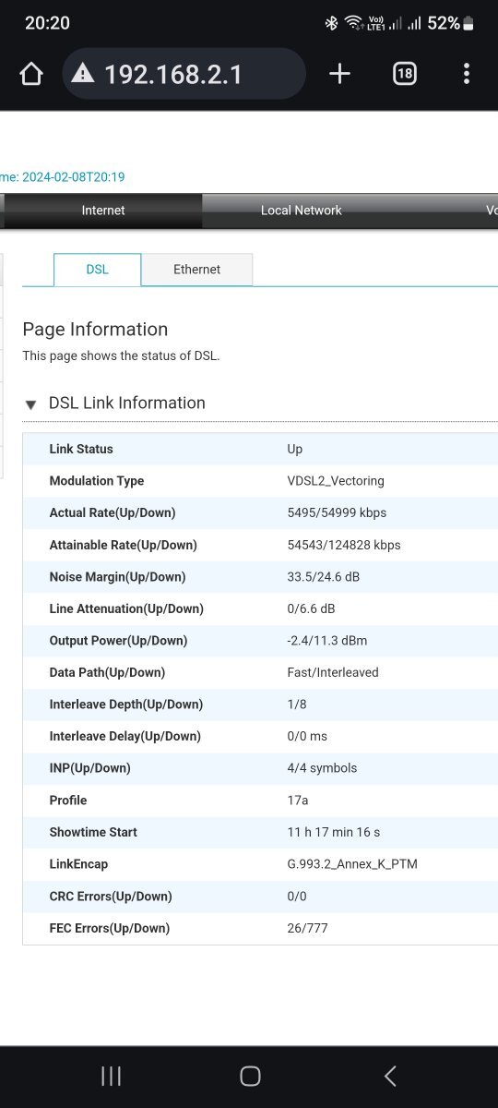Open the Local Network menu
The image size is (498, 1108).
pos(301,211)
